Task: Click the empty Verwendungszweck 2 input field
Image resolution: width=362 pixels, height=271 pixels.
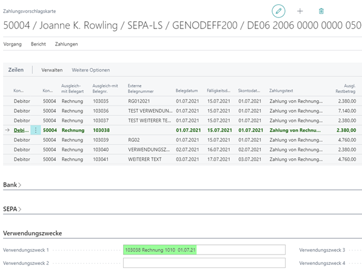Action: [x=204, y=263]
